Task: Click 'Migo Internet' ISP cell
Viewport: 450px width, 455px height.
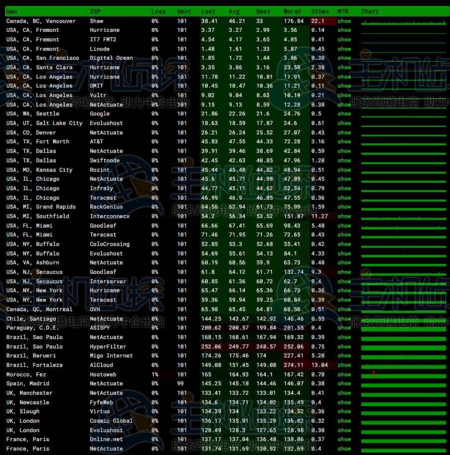Action: point(111,356)
